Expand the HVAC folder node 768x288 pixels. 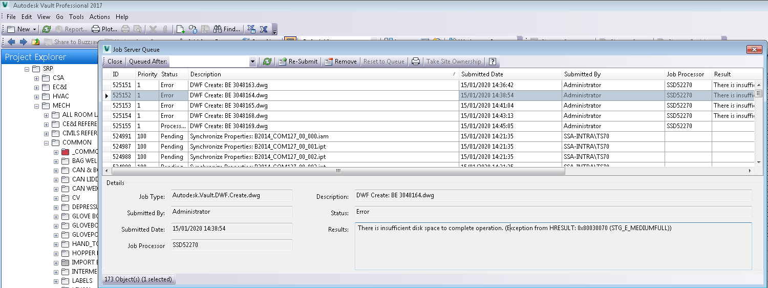[36, 96]
